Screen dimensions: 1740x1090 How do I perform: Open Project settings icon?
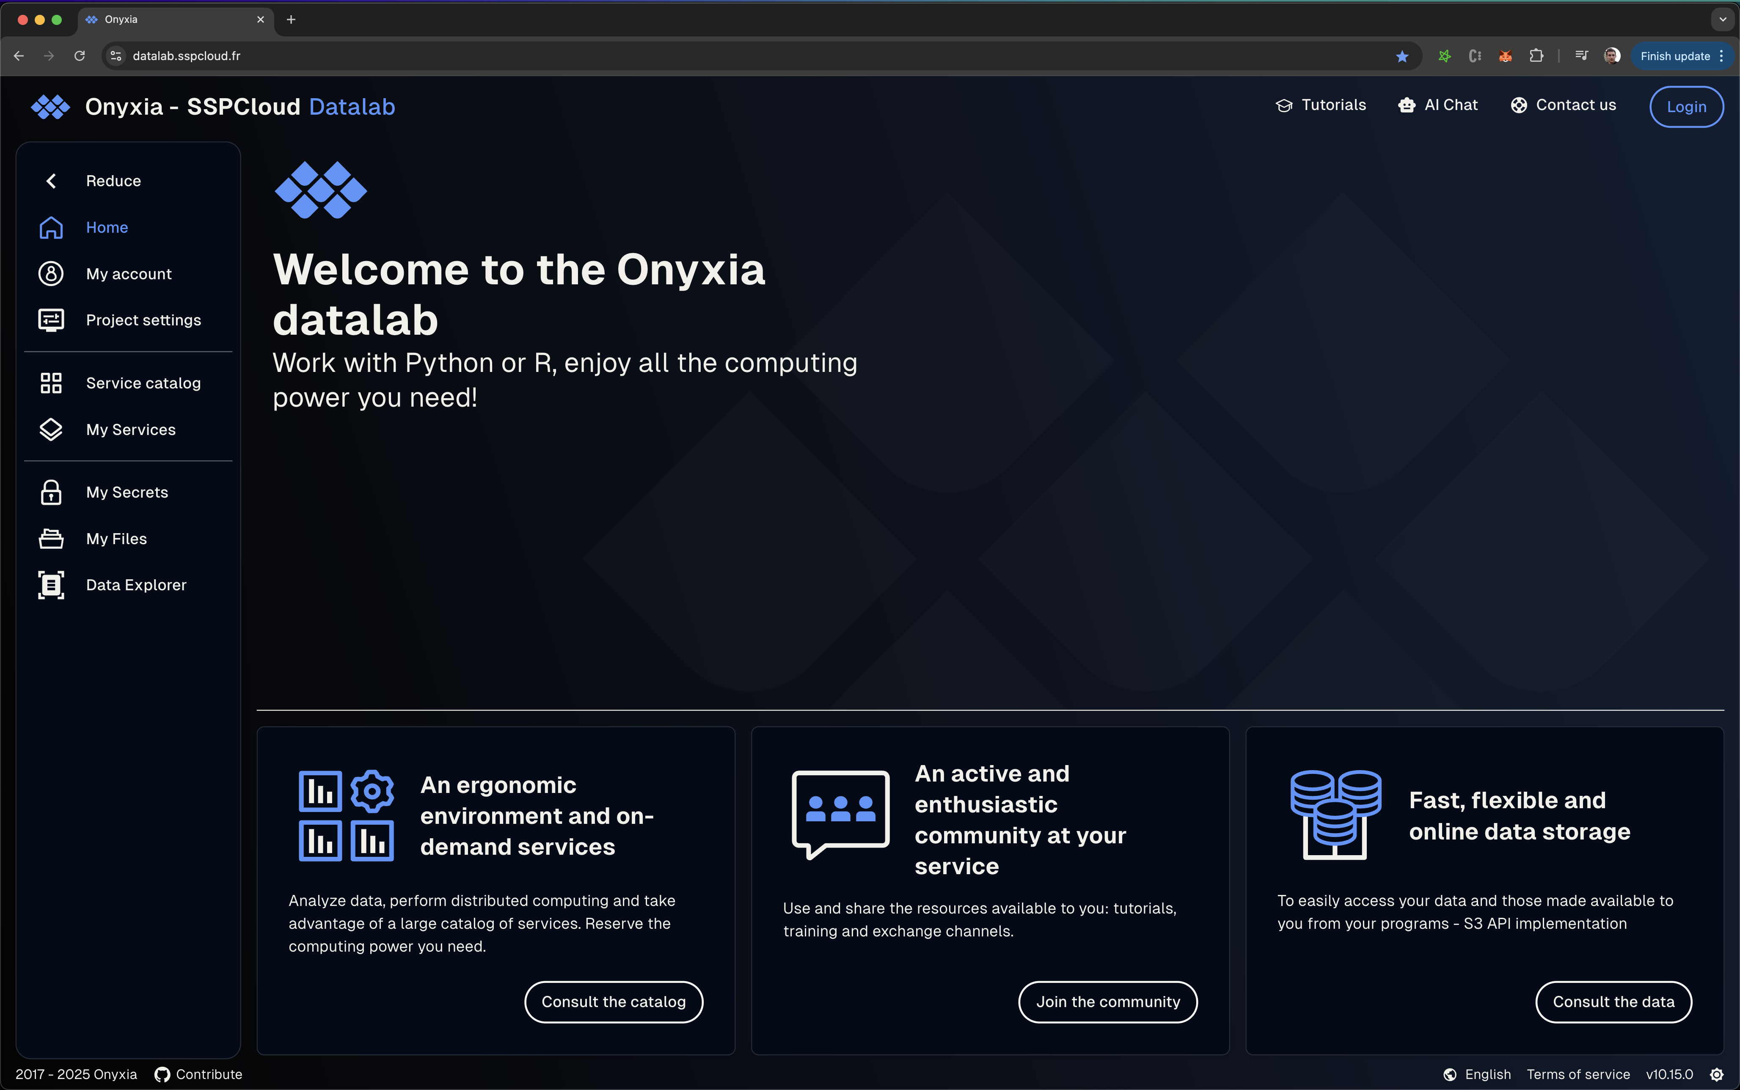pos(50,320)
